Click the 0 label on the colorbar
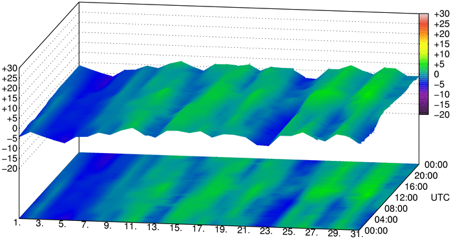Viewport: 451px width, 239px height. point(436,74)
